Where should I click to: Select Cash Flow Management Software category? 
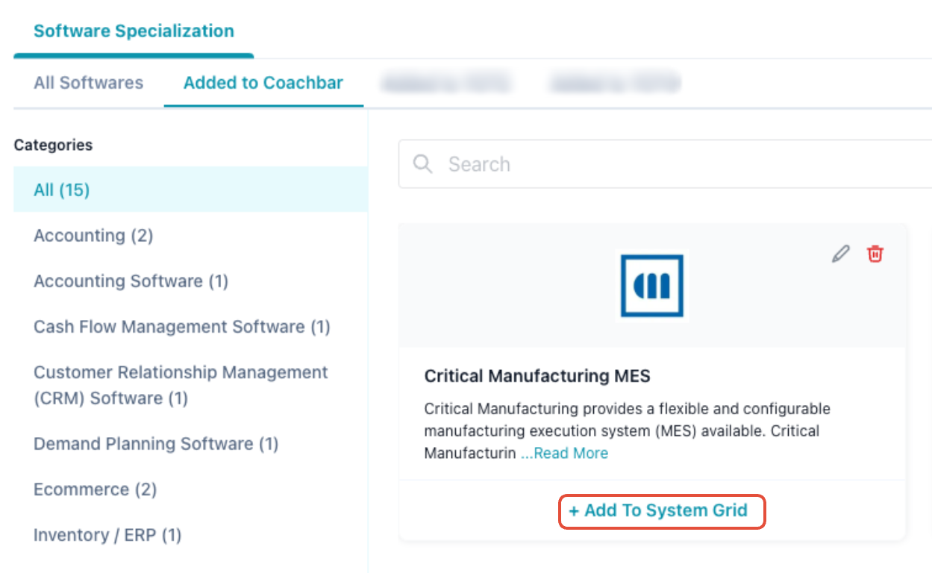pos(181,327)
